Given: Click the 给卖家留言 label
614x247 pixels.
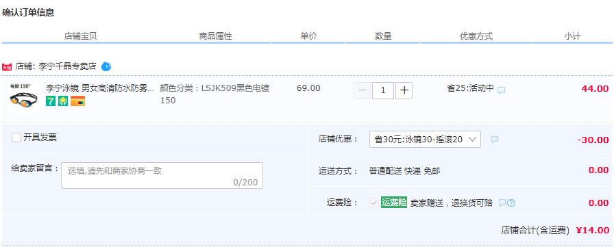Looking at the screenshot, I should pos(35,169).
